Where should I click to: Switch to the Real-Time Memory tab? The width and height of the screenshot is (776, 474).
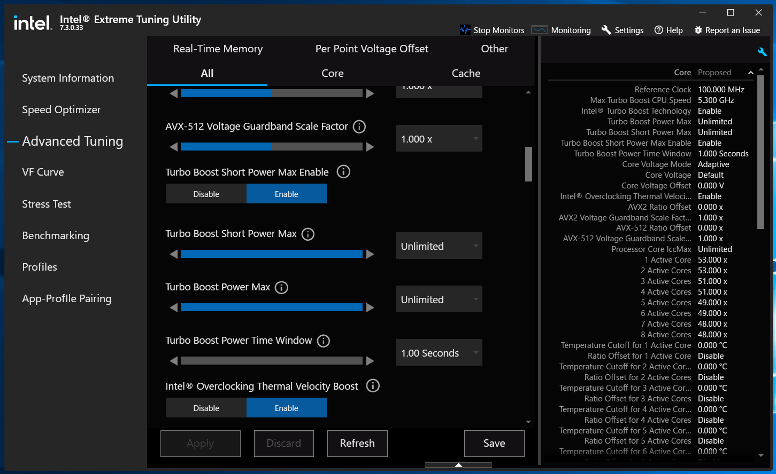218,49
